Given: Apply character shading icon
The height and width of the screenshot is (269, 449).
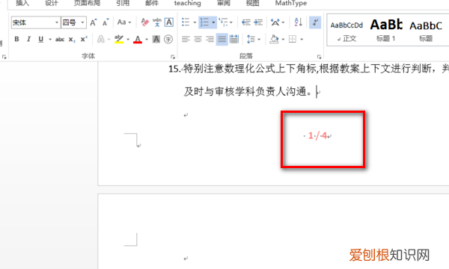Looking at the screenshot, I should [x=156, y=39].
